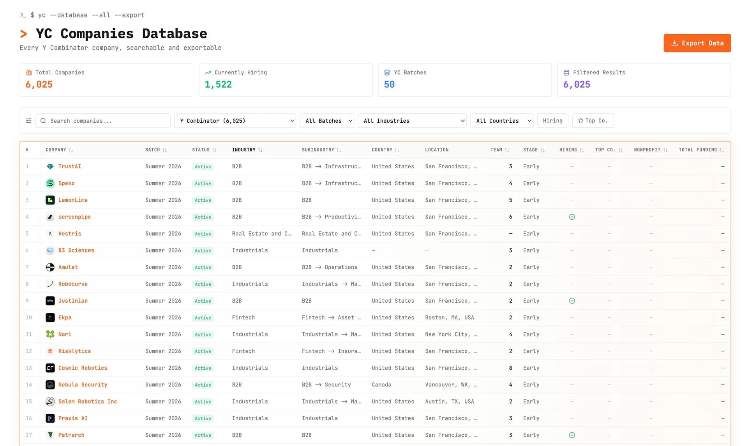Screen dimensions: 748x446
Task: Click the Cosmic Robotics logo icon
Action: [50, 368]
